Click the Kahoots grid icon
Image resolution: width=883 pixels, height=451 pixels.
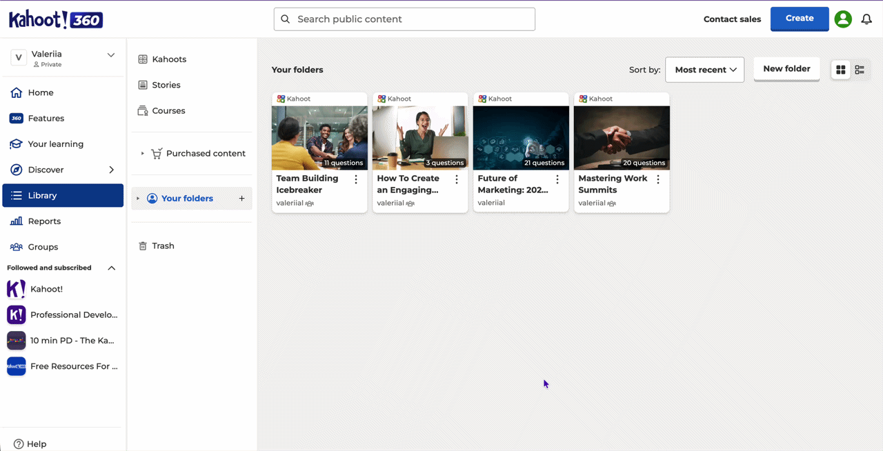[143, 59]
